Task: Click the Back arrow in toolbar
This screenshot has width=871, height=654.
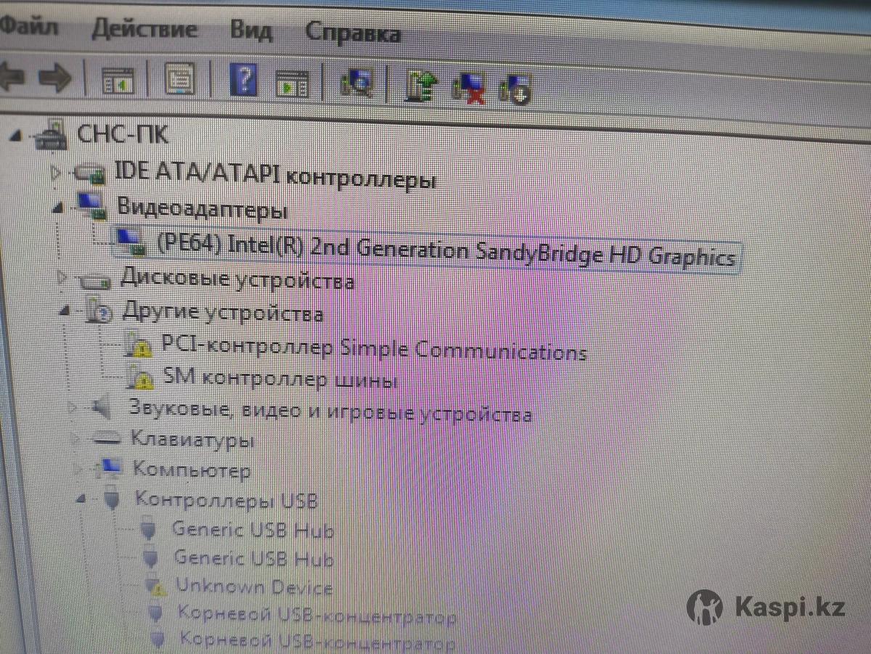Action: (x=10, y=78)
